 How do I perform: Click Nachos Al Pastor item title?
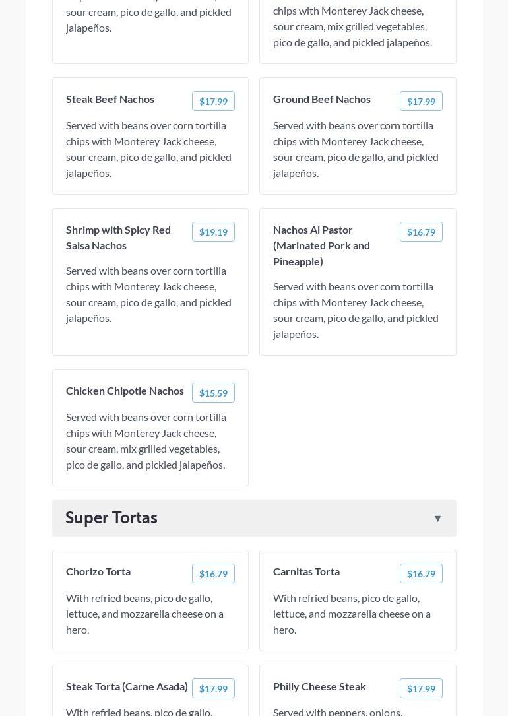(x=321, y=245)
